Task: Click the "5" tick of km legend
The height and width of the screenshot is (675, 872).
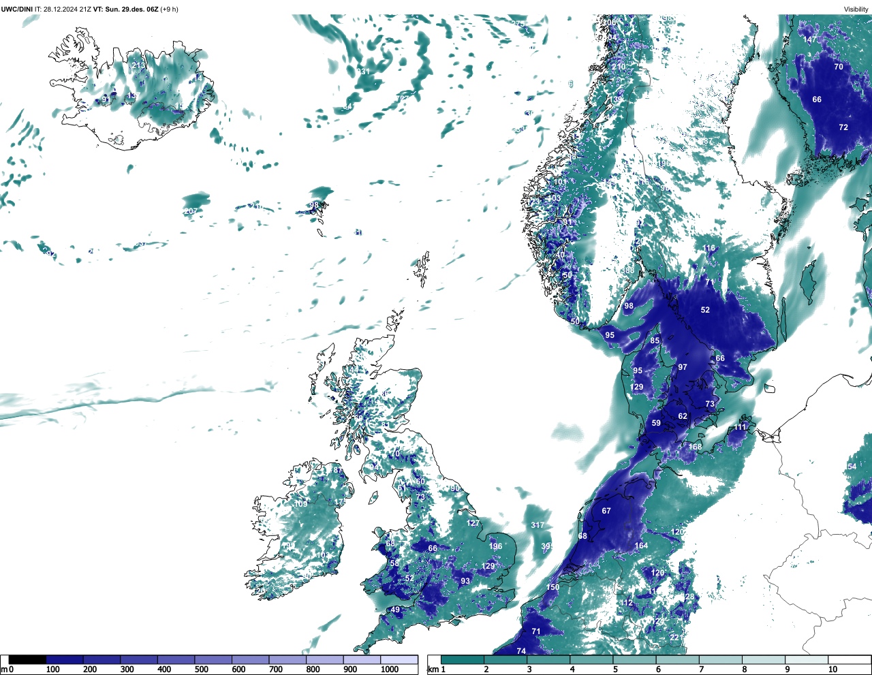Action: click(615, 670)
